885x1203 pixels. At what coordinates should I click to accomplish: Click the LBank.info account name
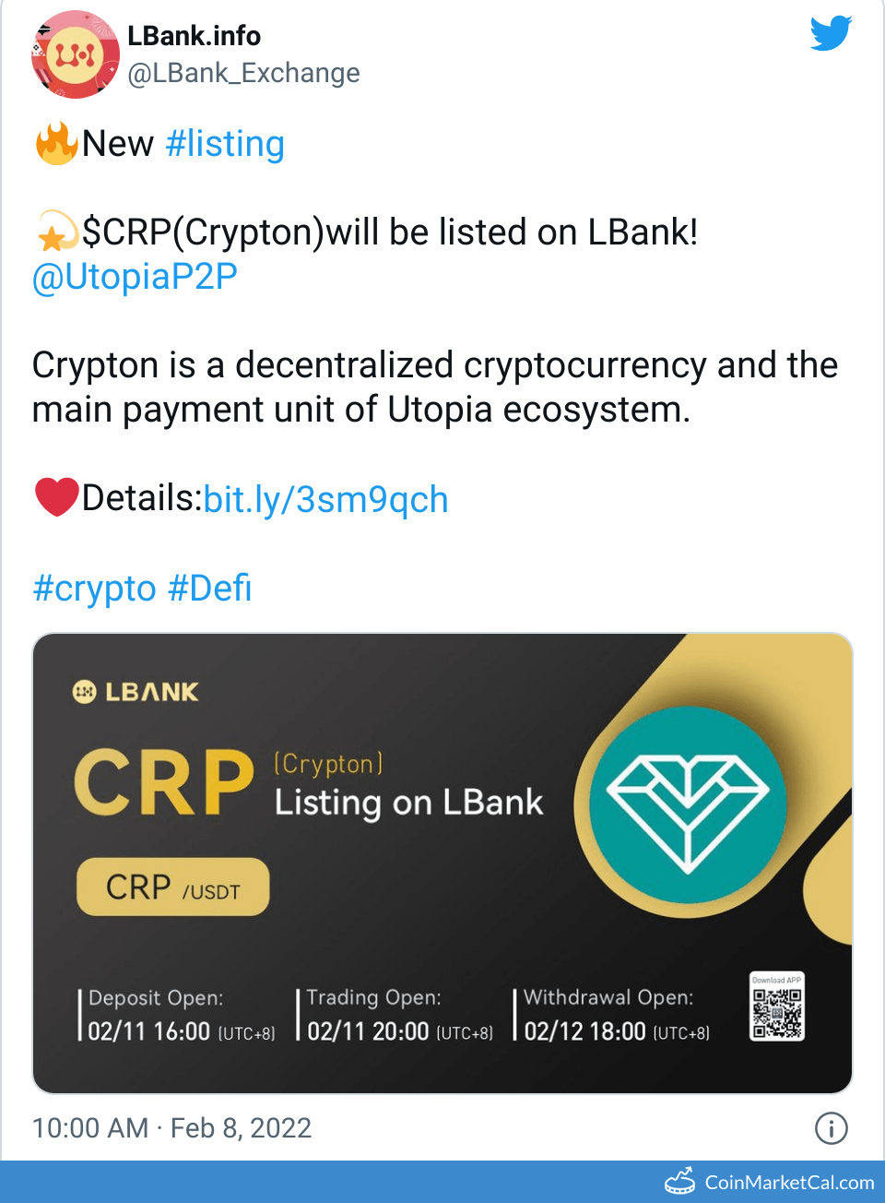(x=194, y=36)
